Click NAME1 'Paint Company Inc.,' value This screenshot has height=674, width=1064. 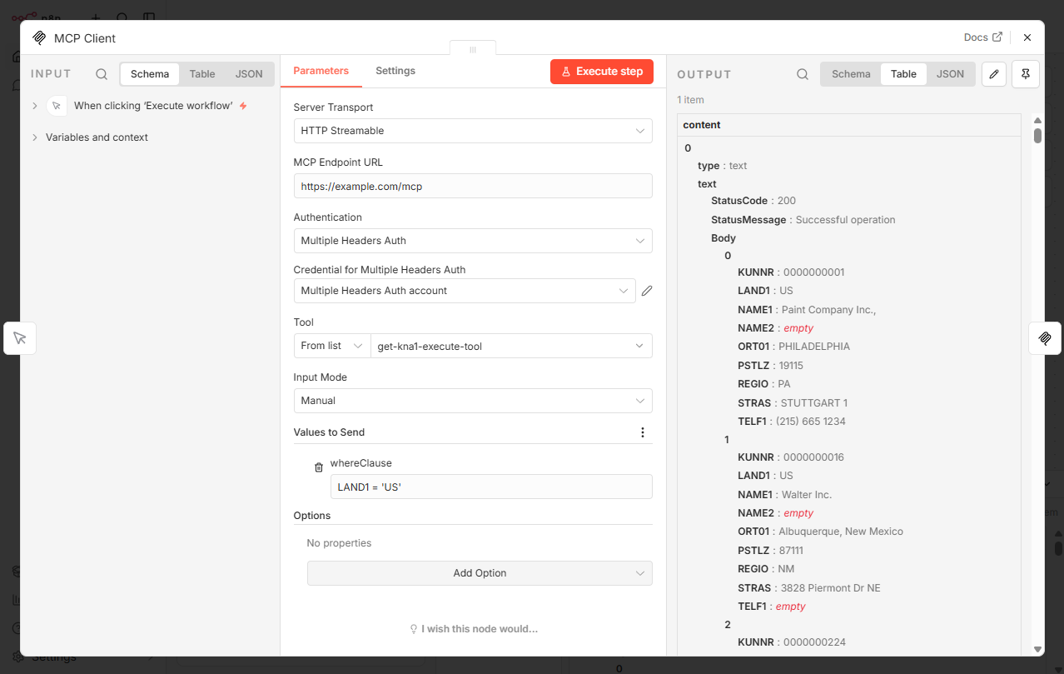(x=828, y=310)
